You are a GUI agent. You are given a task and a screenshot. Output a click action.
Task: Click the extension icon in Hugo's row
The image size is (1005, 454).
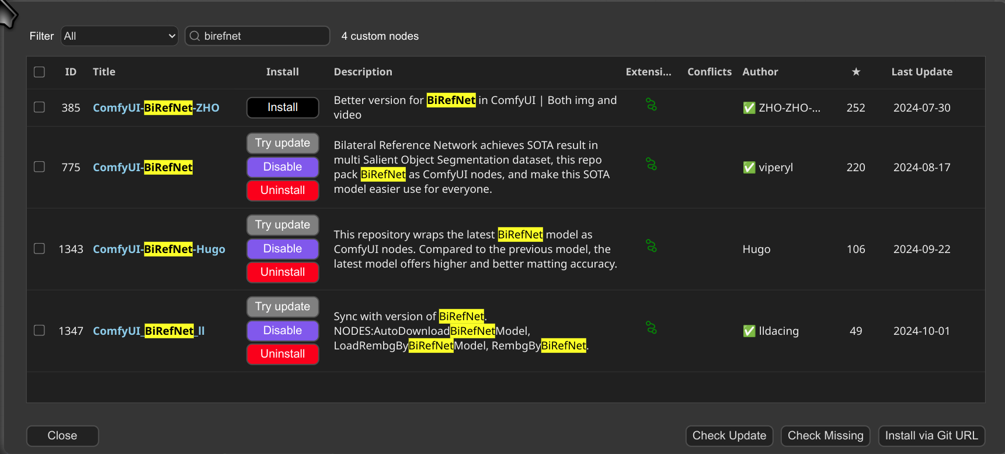click(x=651, y=246)
